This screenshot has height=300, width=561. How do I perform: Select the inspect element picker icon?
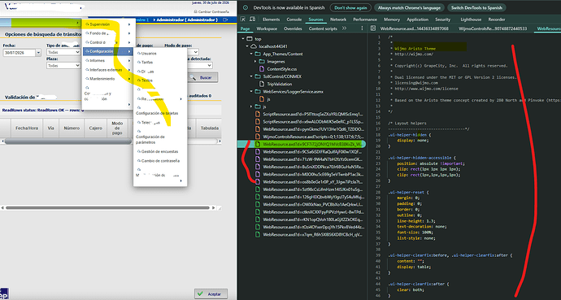click(243, 20)
